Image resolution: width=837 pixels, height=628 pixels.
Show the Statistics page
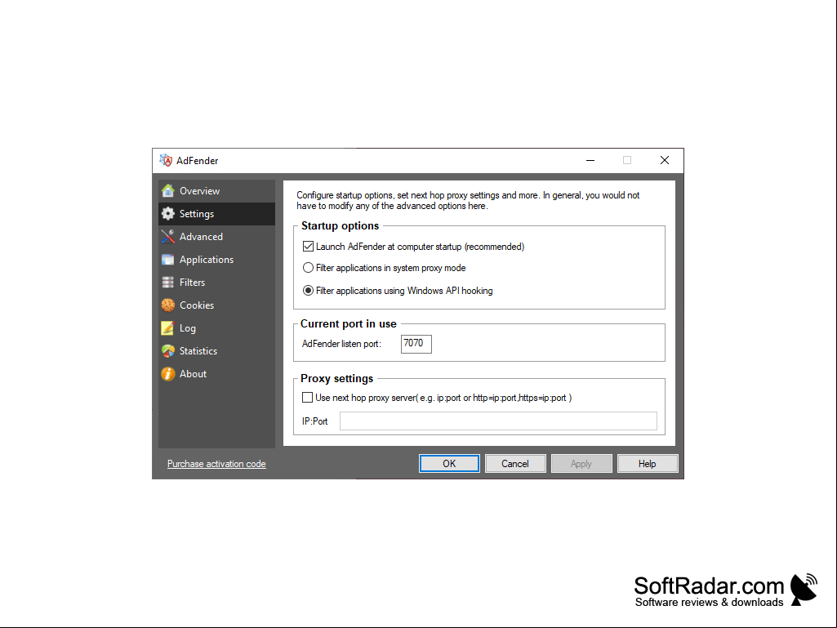coord(216,351)
